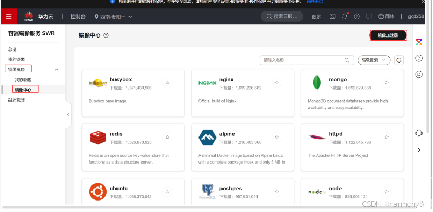
Task: Open the smiley feedback icon
Action: click(419, 74)
